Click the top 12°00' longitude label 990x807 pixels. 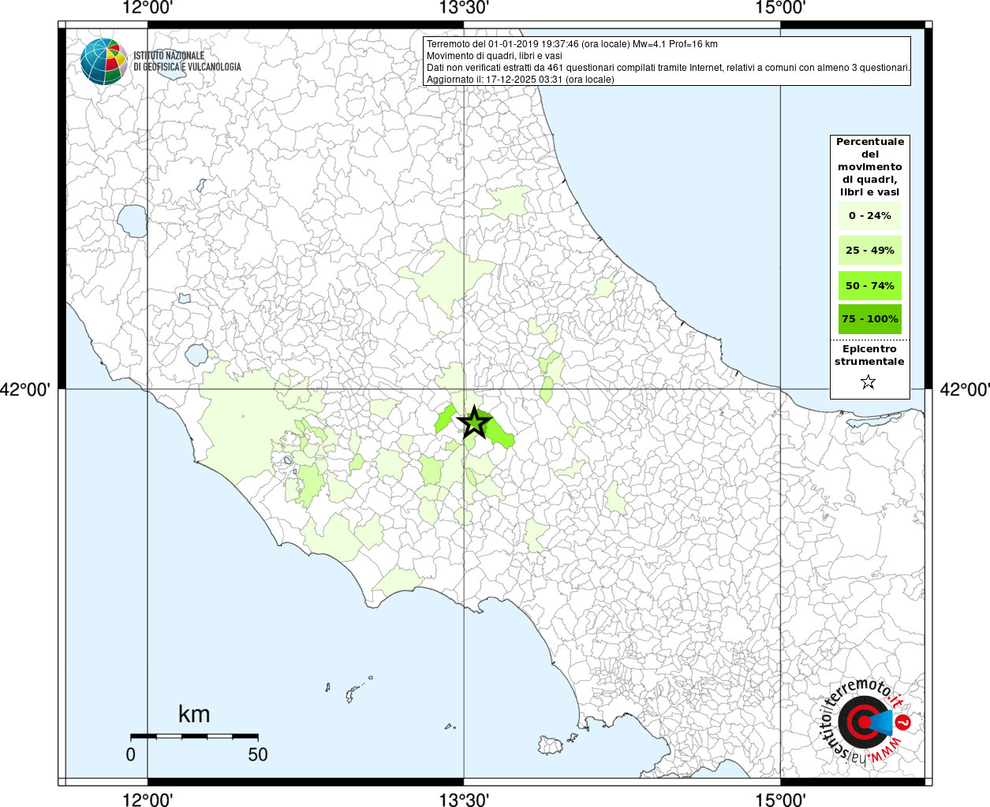pos(148,8)
